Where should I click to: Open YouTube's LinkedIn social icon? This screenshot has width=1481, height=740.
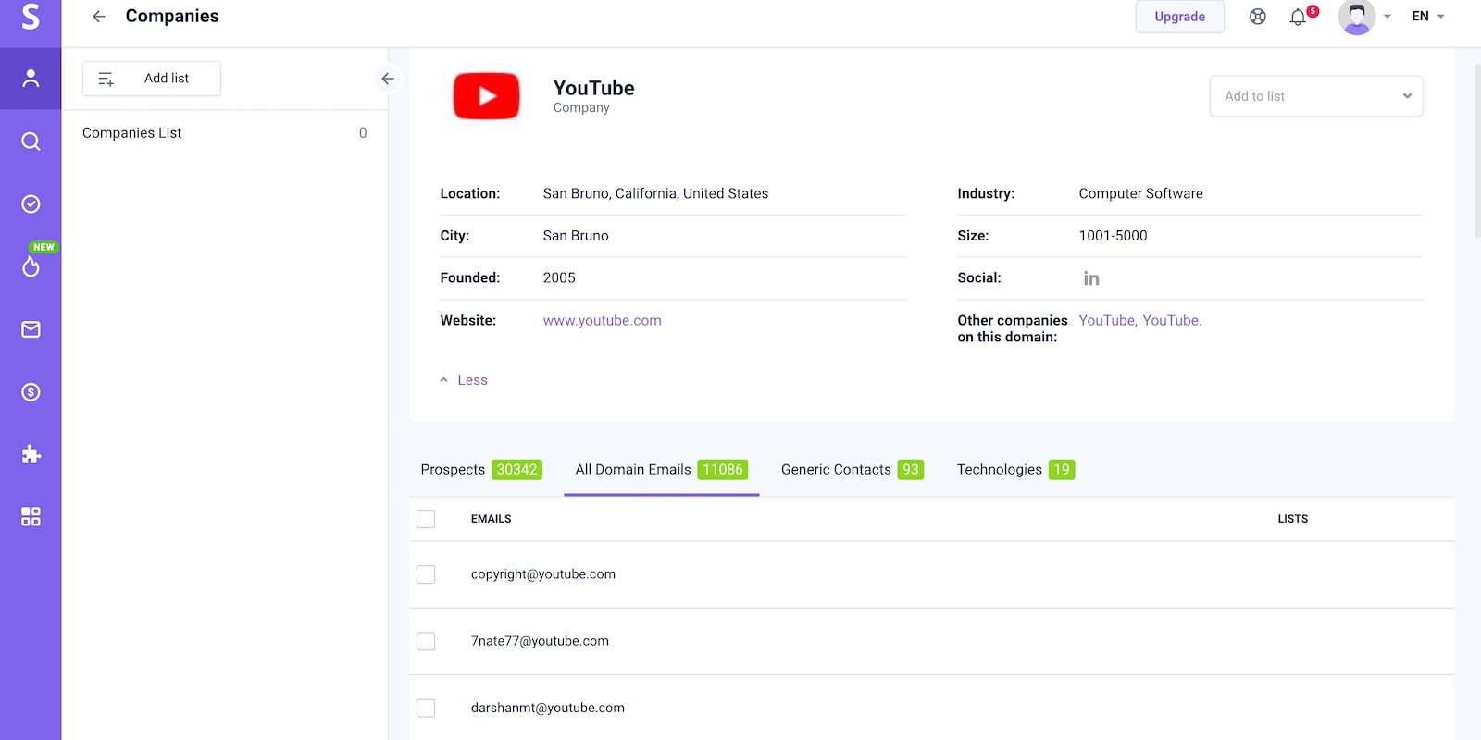[x=1091, y=278]
